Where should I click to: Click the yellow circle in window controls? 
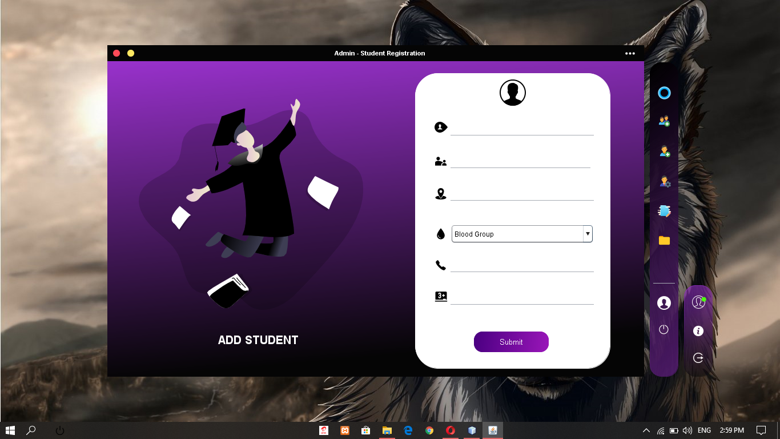tap(130, 53)
